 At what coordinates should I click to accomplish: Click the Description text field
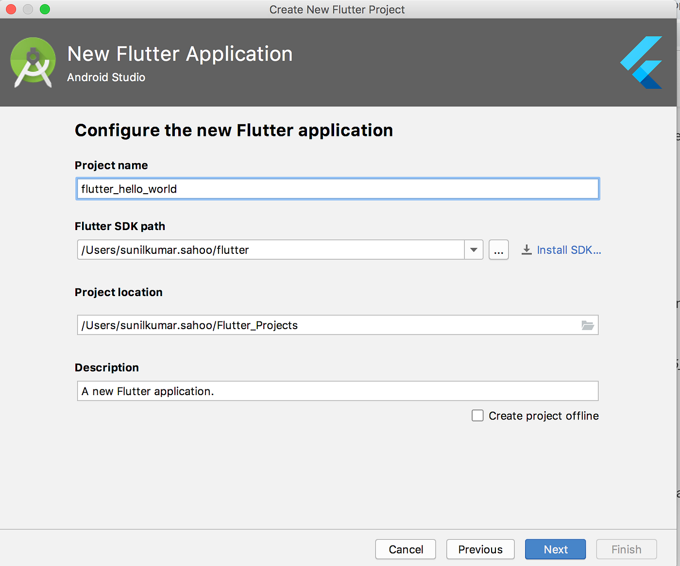(x=337, y=391)
